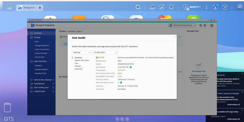
Task: Open Background Tasks icon in top bar
Action: [x=152, y=7]
